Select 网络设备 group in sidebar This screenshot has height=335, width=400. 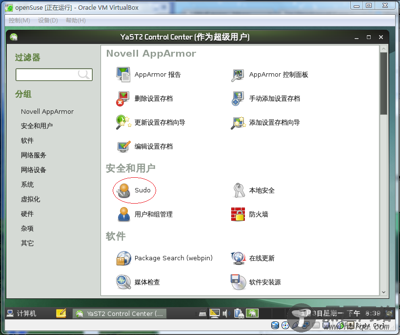(x=34, y=170)
